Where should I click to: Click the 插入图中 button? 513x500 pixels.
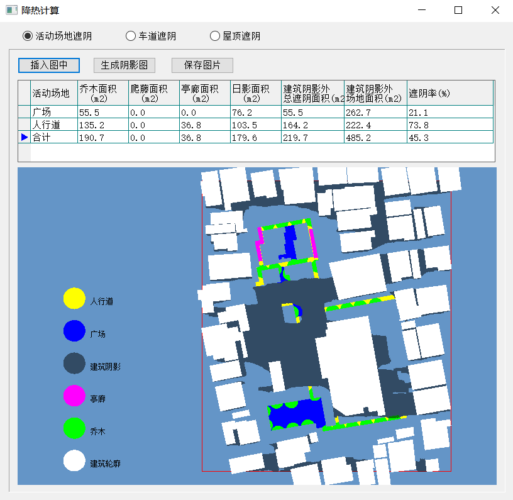point(49,65)
